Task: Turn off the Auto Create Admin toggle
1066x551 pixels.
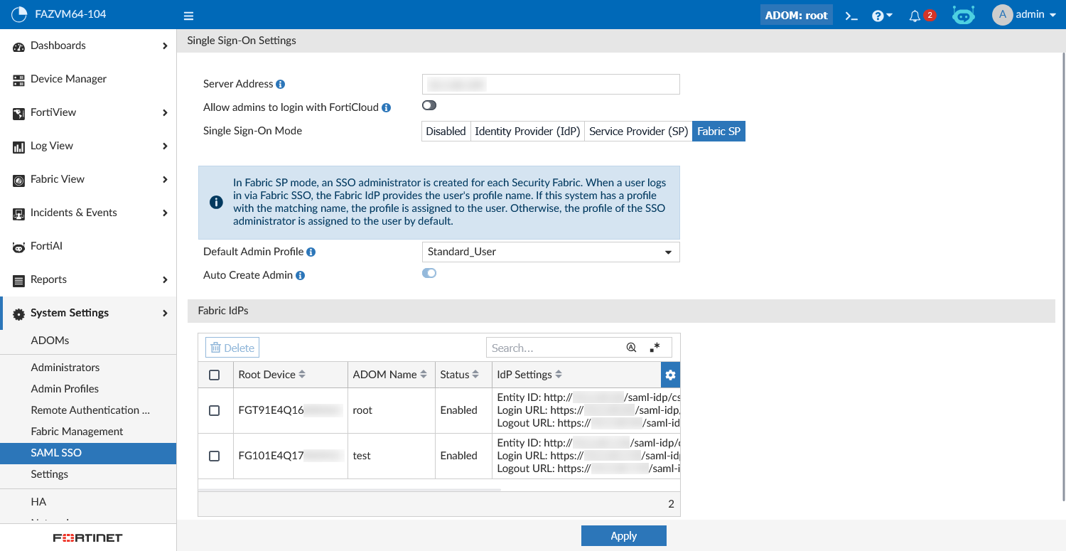Action: [x=429, y=274]
